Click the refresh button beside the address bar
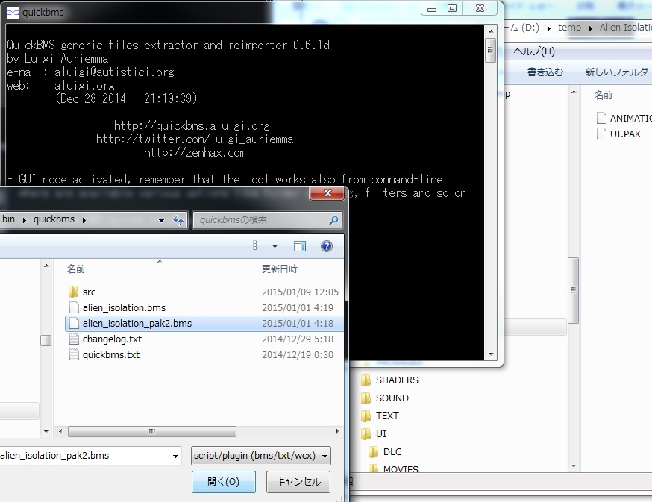Screen dimensions: 652x502 [x=178, y=220]
